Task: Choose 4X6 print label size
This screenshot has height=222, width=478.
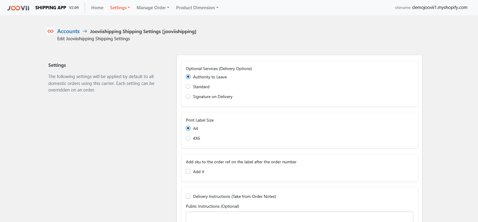Action: click(x=188, y=138)
